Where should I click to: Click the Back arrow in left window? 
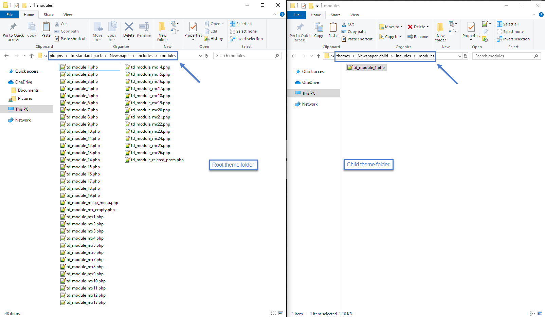point(6,56)
